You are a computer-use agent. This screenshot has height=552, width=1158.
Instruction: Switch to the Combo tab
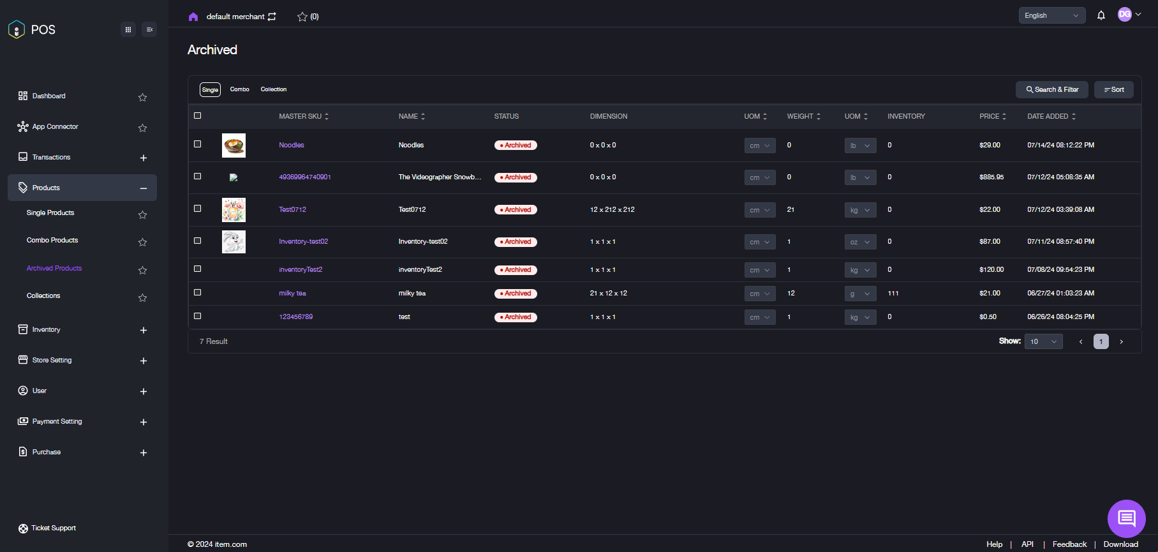239,89
